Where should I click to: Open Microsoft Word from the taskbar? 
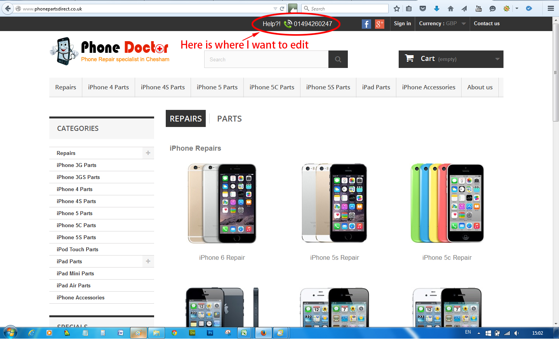pyautogui.click(x=121, y=333)
